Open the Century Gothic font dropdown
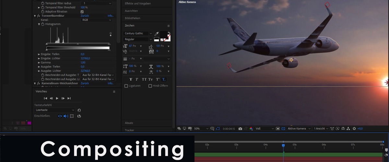The width and height of the screenshot is (389, 162). (x=138, y=33)
